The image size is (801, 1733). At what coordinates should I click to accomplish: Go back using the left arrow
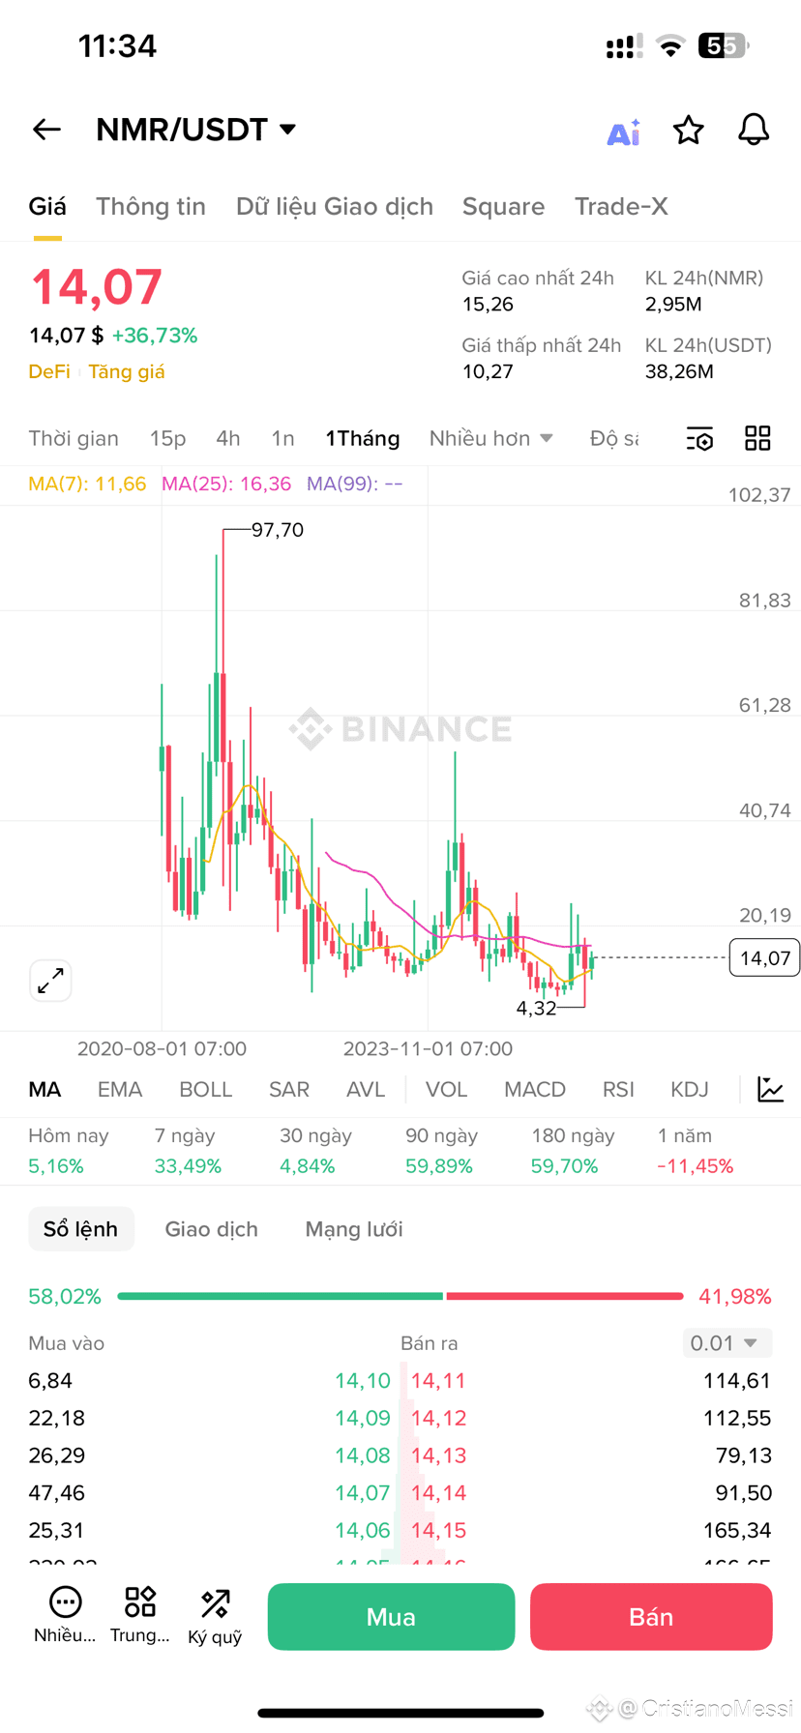(x=46, y=130)
